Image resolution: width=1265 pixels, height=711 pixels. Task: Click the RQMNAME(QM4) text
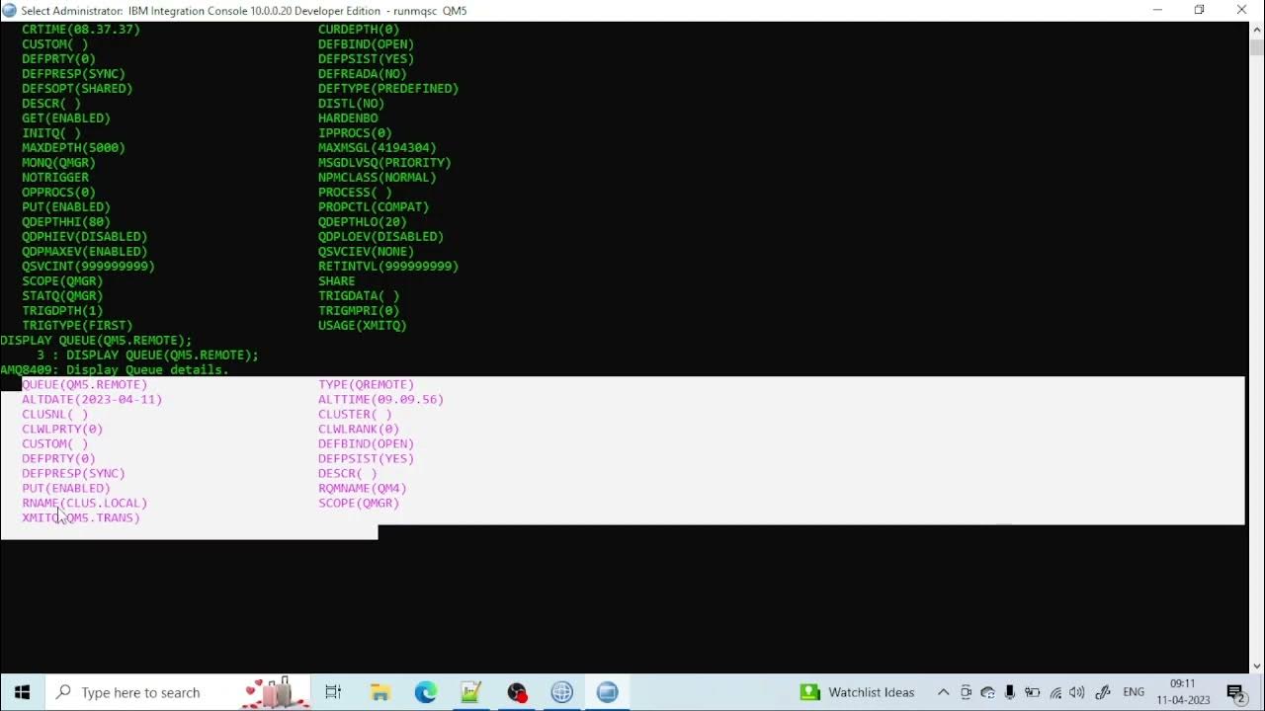(x=363, y=488)
